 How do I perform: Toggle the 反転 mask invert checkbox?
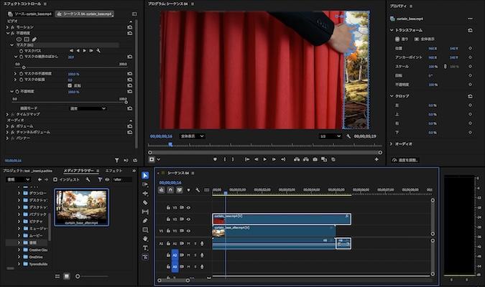70,85
